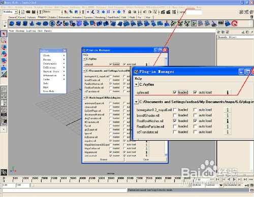Click the Save Scene icon on status line
This screenshot has height=197, width=254.
pos(34,12)
